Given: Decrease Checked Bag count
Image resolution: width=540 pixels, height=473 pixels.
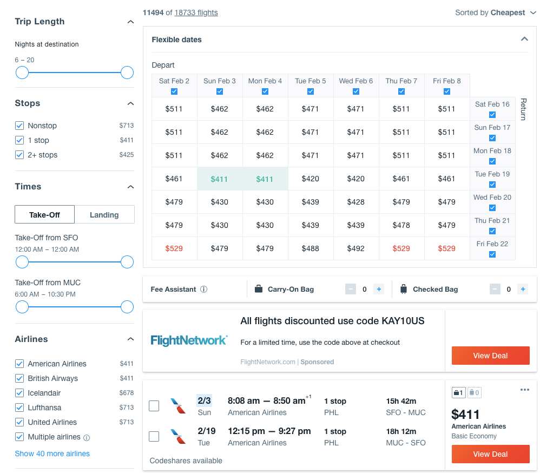Looking at the screenshot, I should 495,289.
